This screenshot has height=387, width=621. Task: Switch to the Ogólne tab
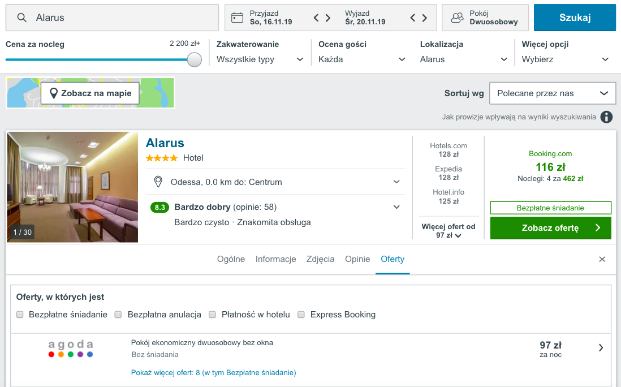pos(231,259)
